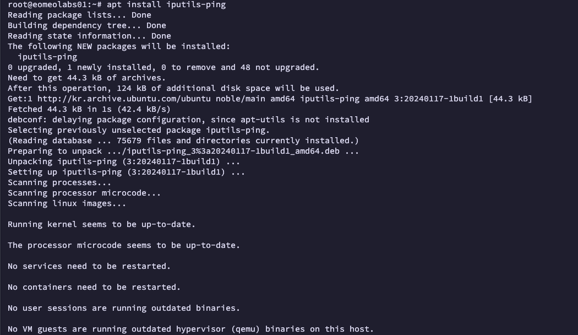Click the 'No VM guests are running outdated' line
Image resolution: width=578 pixels, height=335 pixels.
190,329
